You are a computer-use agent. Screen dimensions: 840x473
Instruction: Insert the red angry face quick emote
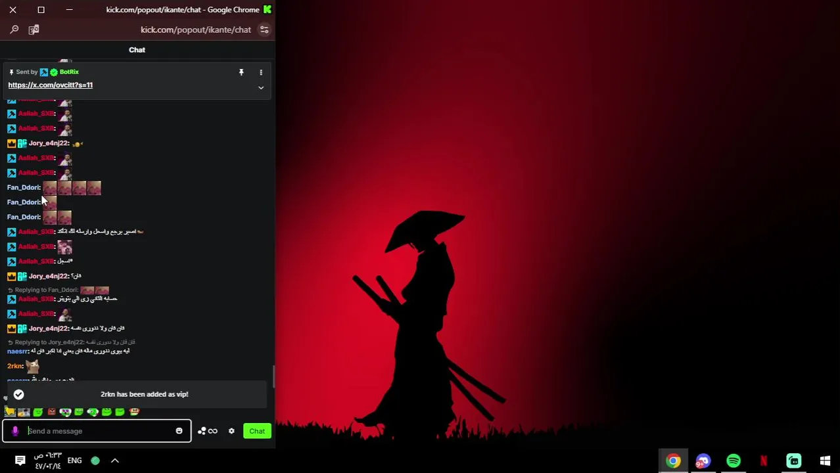tap(51, 412)
